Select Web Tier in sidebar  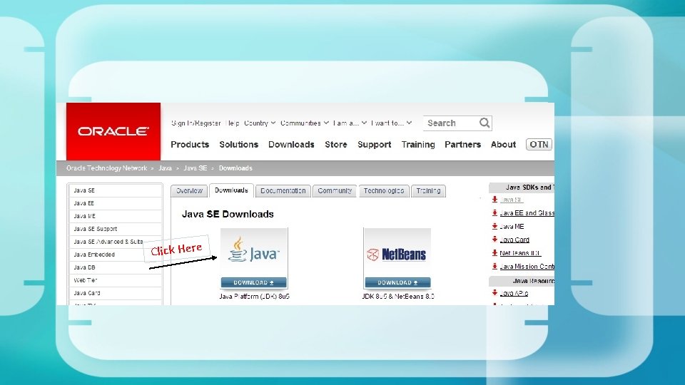(x=116, y=280)
